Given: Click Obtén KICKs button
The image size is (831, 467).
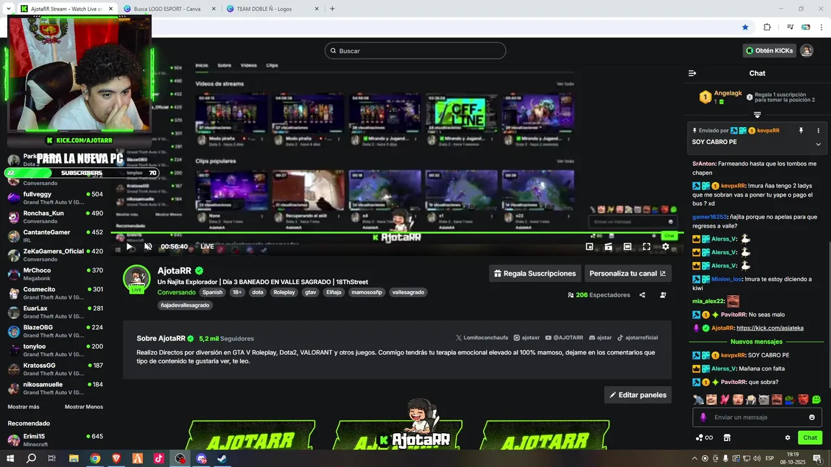Looking at the screenshot, I should click(769, 51).
